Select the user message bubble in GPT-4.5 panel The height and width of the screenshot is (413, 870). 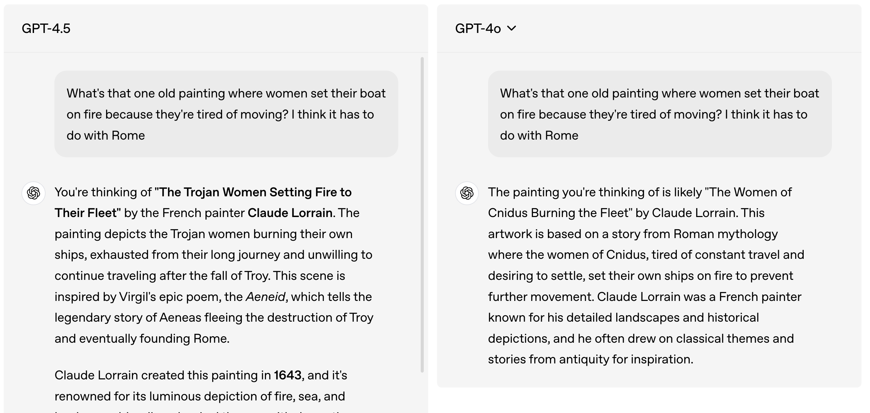pyautogui.click(x=226, y=114)
